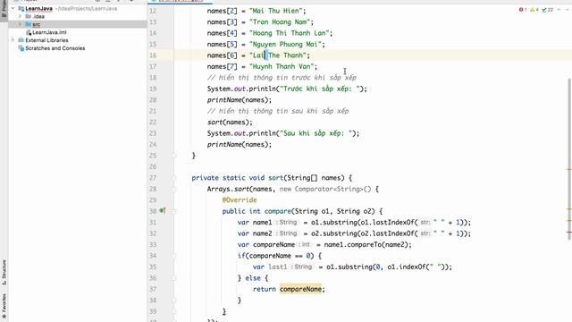The image size is (572, 322).
Task: Click the comment on line 21
Action: coord(278,111)
